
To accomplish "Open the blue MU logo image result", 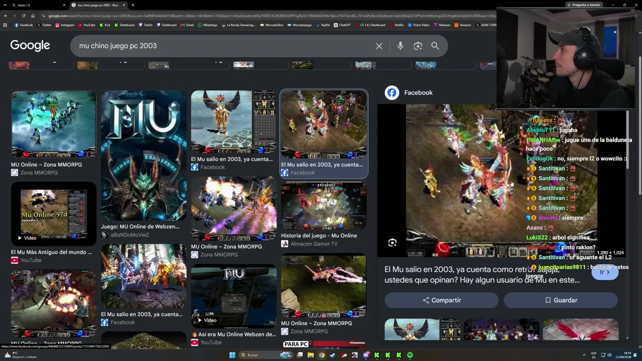I will coord(143,156).
